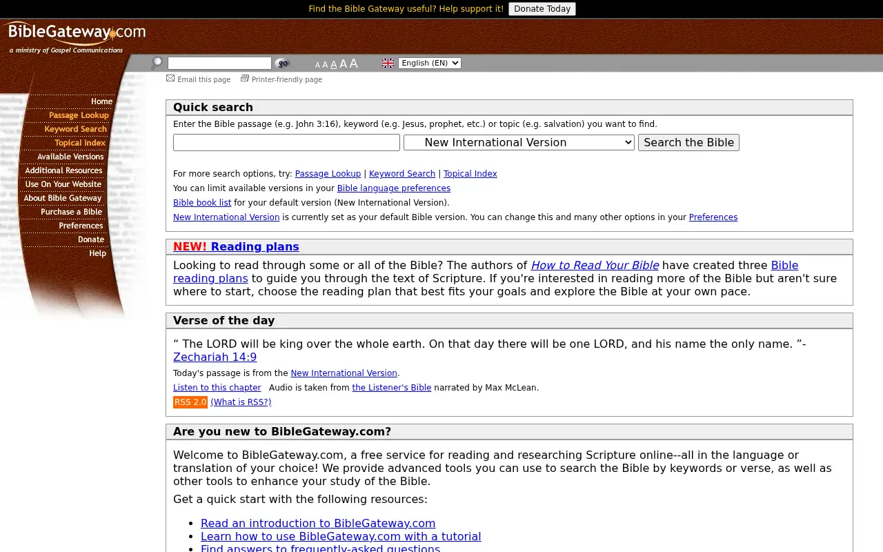The width and height of the screenshot is (883, 552).
Task: Select Available Versions in the sidebar
Action: pyautogui.click(x=70, y=157)
